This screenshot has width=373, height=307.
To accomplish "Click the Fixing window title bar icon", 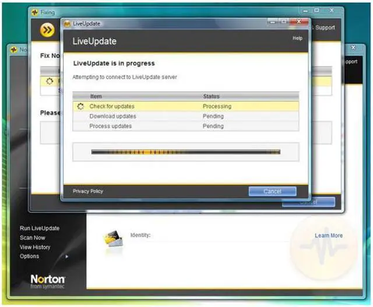I will coord(35,12).
